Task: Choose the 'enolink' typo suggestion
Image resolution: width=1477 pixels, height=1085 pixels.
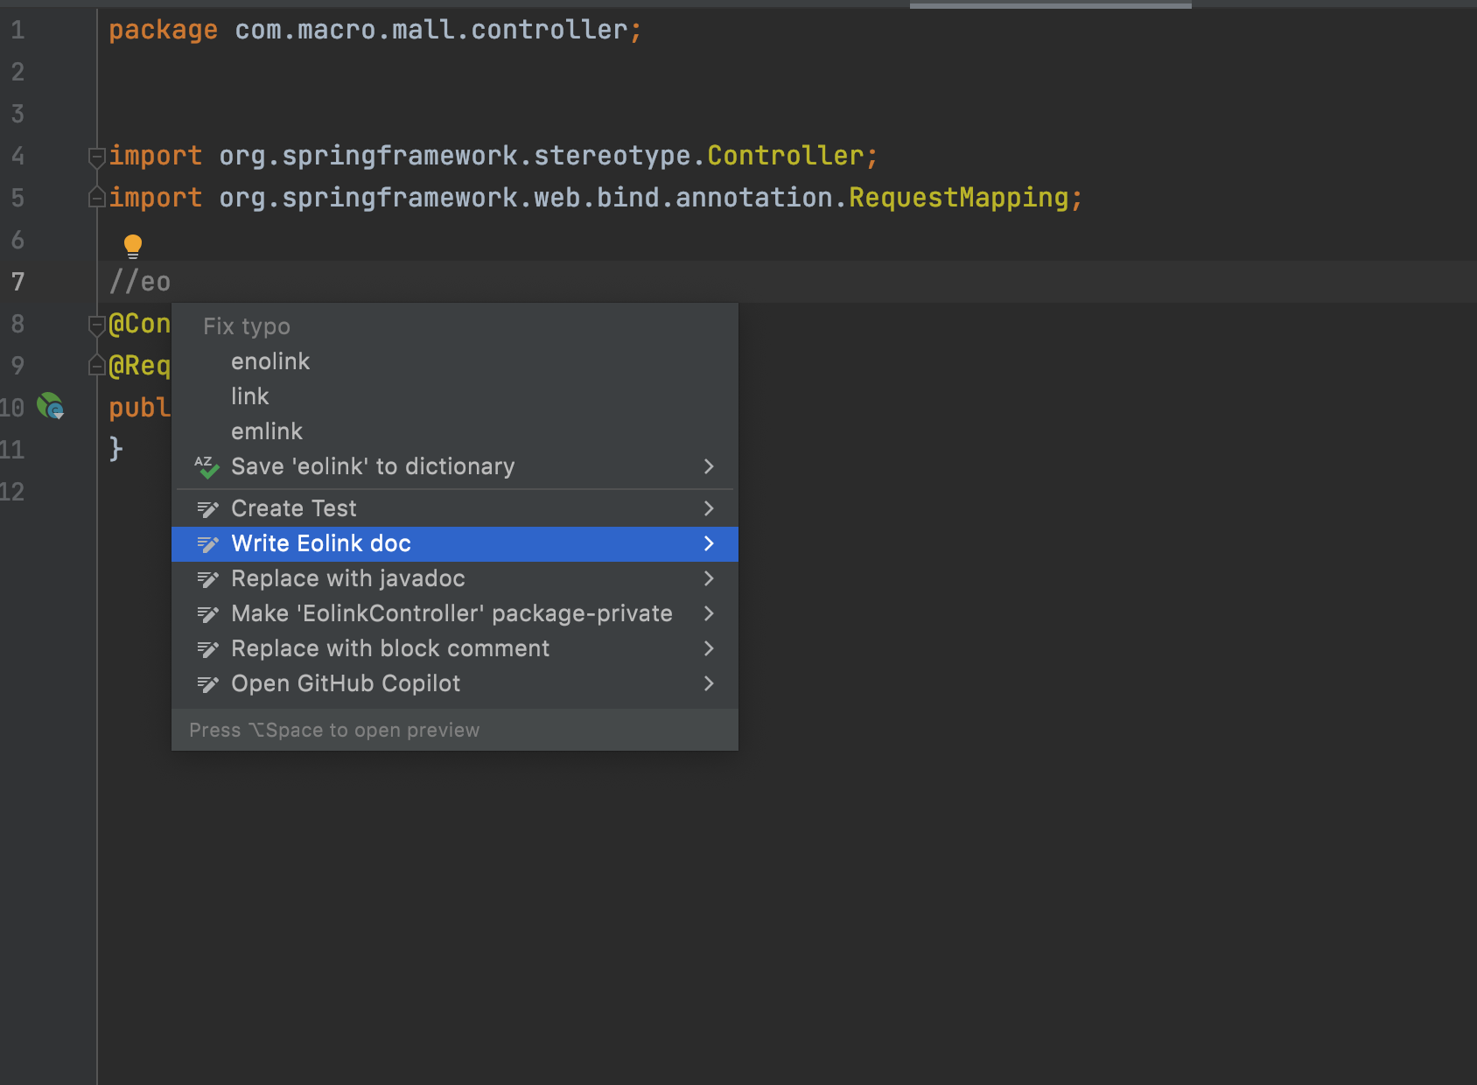Action: [x=455, y=361]
